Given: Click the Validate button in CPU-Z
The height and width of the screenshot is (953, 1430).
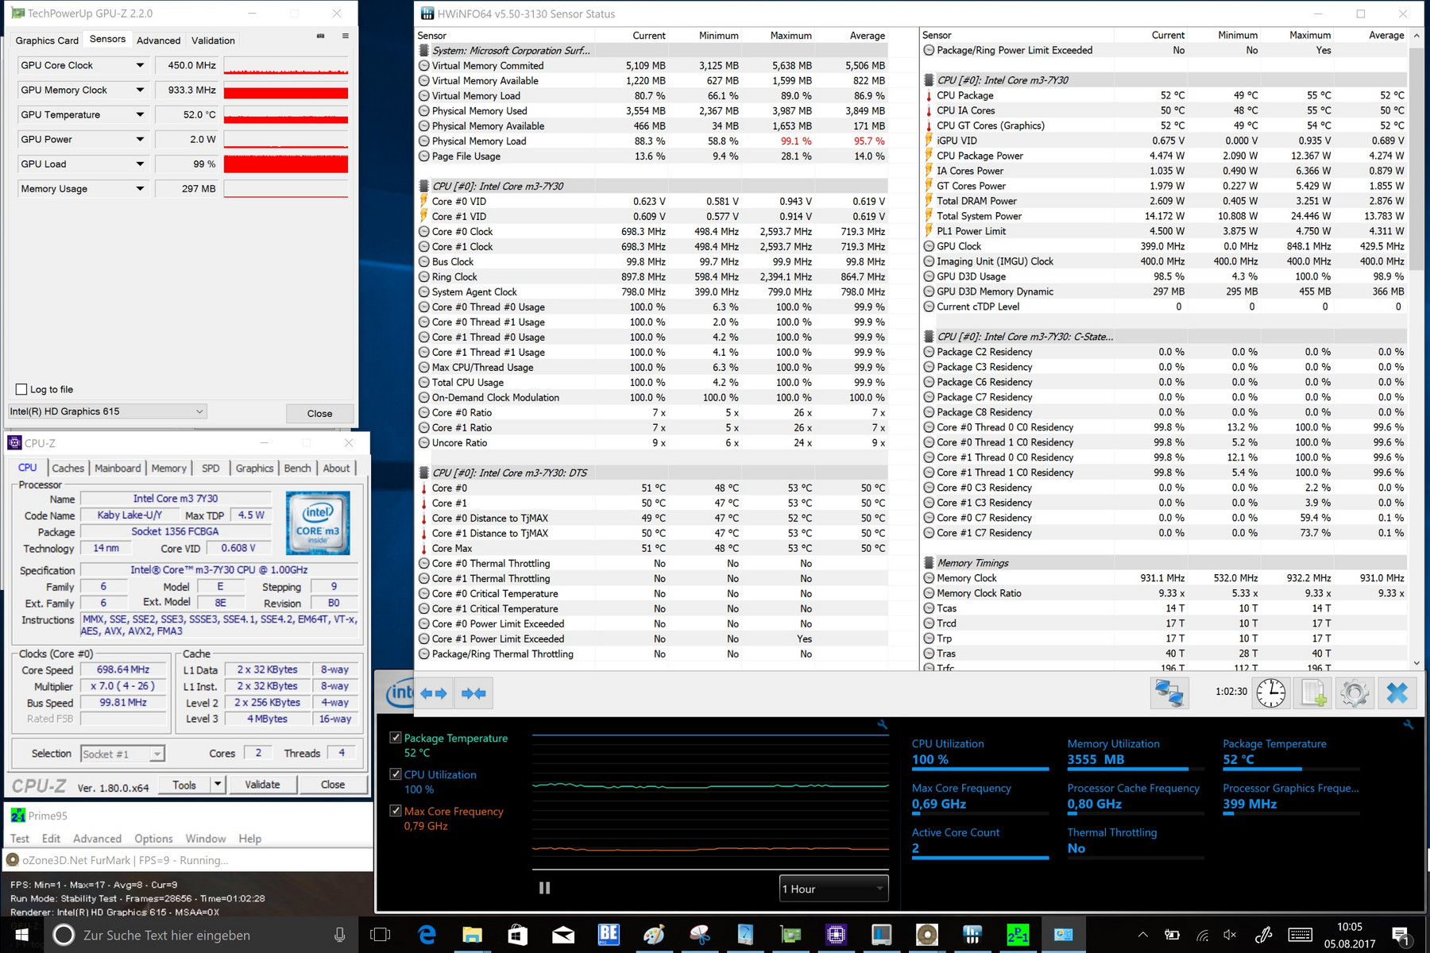Looking at the screenshot, I should click(x=262, y=785).
